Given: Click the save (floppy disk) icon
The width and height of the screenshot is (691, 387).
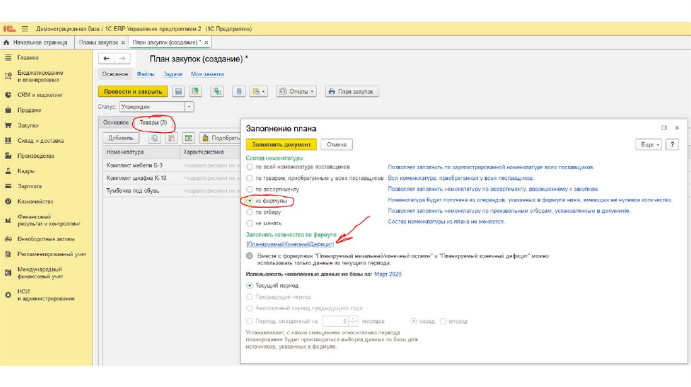Looking at the screenshot, I should pyautogui.click(x=178, y=92).
